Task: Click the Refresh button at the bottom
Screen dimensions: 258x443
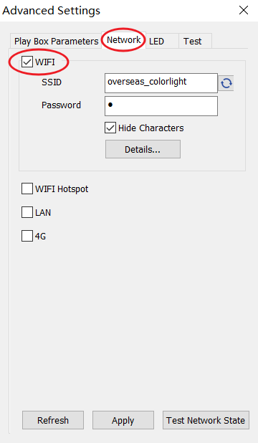Action: tap(53, 420)
